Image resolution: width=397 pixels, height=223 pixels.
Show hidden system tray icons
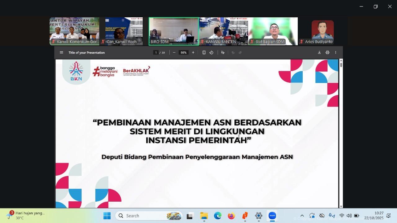point(302,216)
